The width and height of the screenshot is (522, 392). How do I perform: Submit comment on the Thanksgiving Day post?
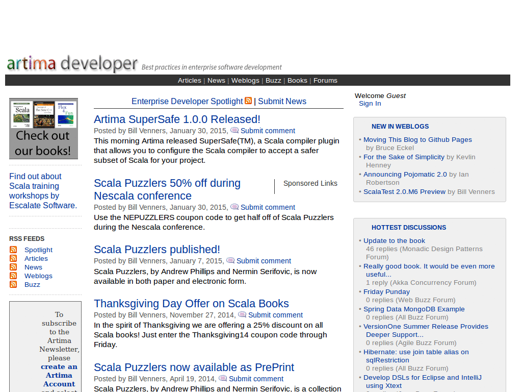tap(275, 315)
